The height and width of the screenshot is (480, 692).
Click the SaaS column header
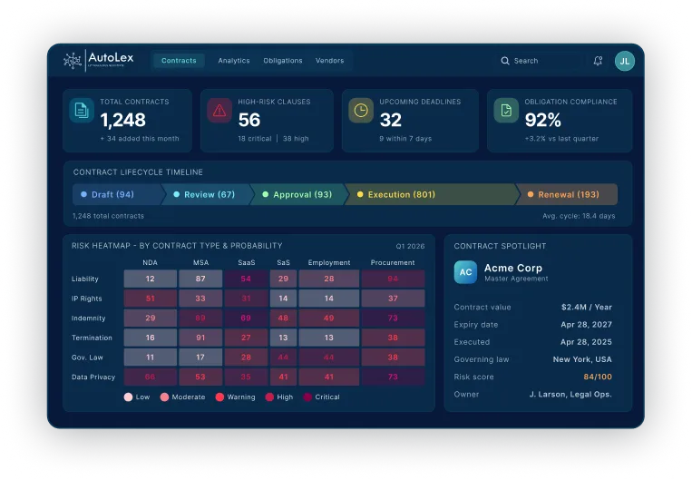pos(247,263)
